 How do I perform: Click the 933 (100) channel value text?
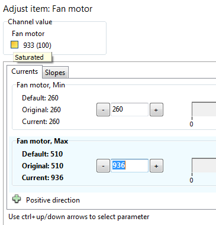tap(37, 45)
